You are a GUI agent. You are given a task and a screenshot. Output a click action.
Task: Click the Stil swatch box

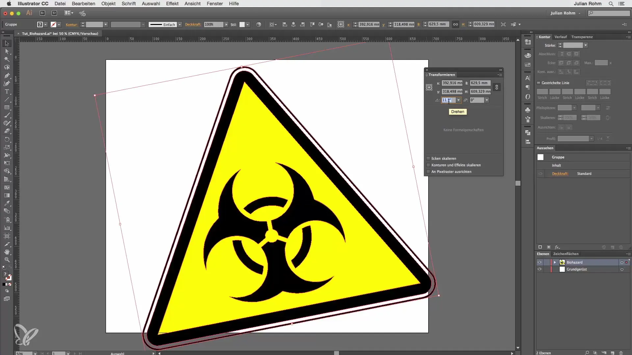(x=242, y=25)
